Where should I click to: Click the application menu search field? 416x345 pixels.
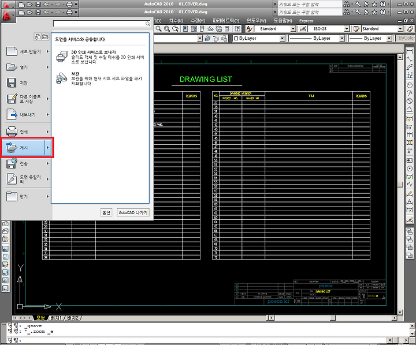[x=102, y=24]
